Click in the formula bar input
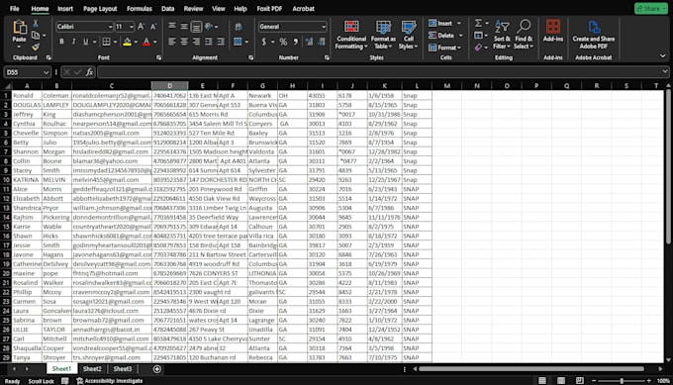 point(383,72)
